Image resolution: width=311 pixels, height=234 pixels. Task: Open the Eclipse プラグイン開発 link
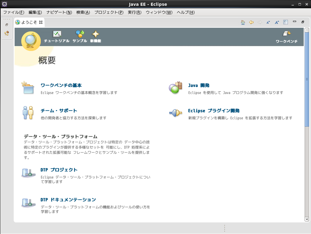coord(214,110)
